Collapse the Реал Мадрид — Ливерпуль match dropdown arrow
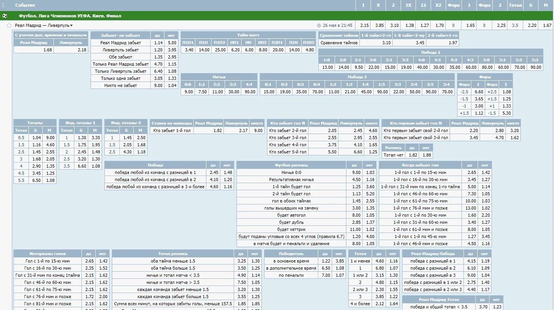 point(72,26)
